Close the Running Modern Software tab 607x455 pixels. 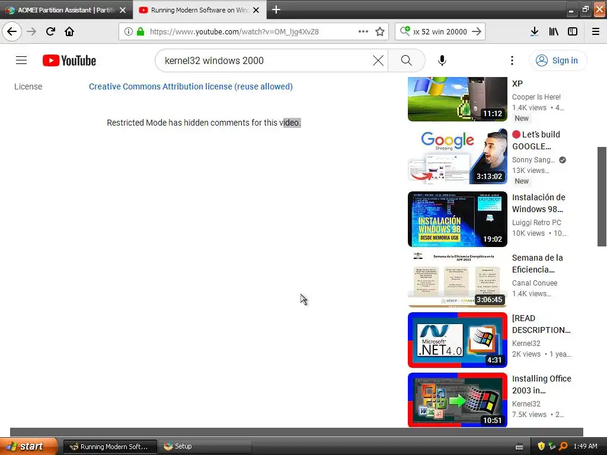pos(256,10)
